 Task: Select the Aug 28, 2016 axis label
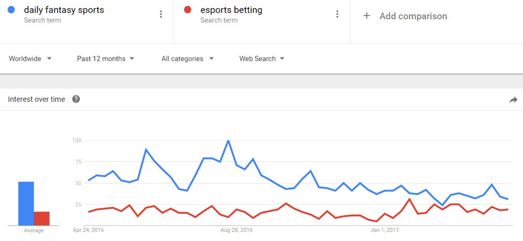click(x=237, y=230)
